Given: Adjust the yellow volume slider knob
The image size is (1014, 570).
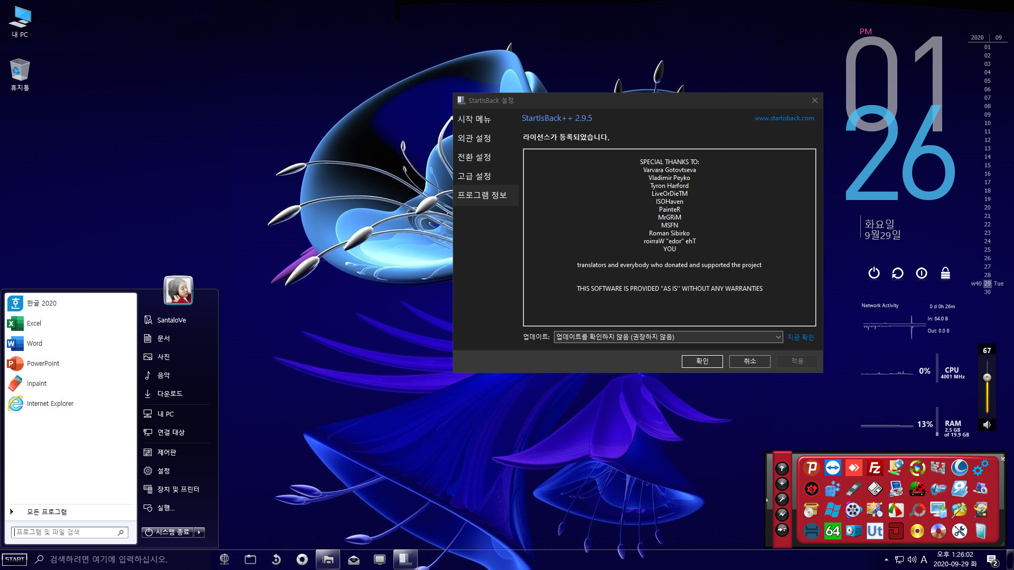Looking at the screenshot, I should 987,377.
